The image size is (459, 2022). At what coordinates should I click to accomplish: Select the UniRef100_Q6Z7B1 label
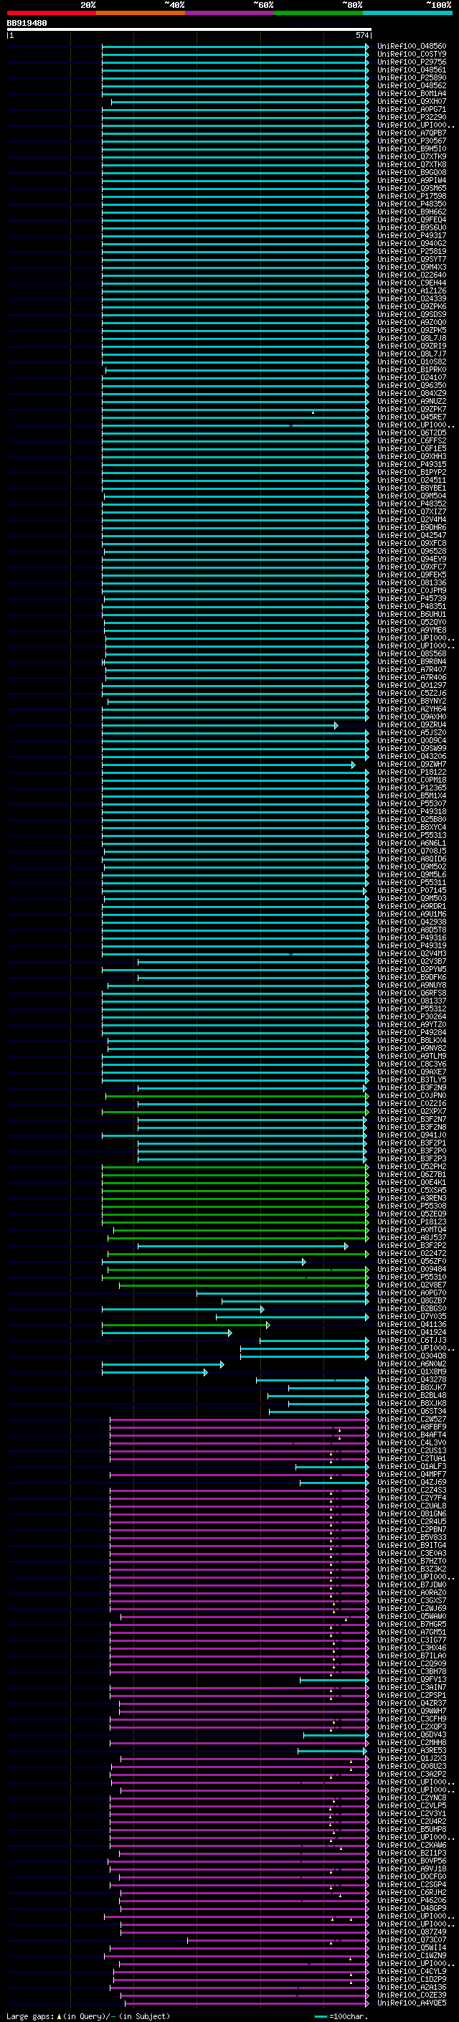411,1175
